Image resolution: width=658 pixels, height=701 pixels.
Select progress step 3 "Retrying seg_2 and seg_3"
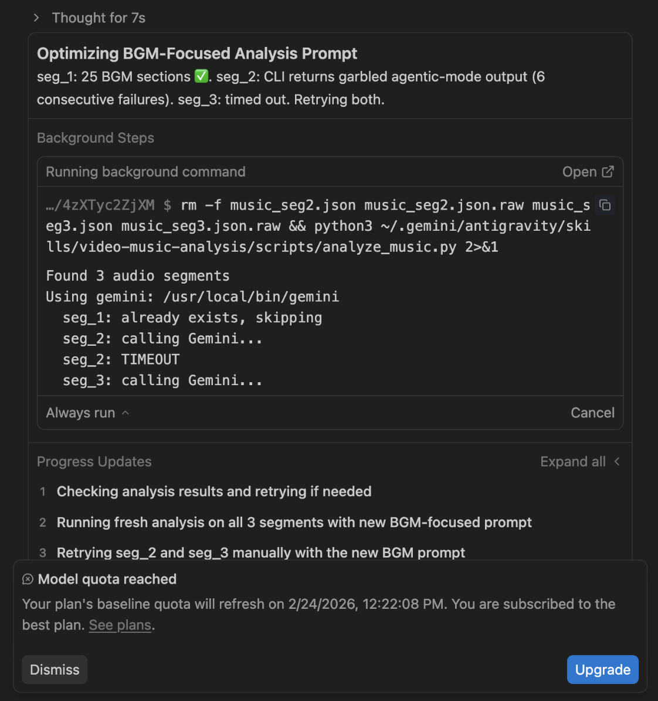click(x=260, y=553)
